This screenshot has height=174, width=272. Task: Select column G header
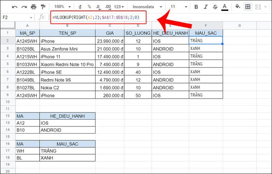point(240,26)
